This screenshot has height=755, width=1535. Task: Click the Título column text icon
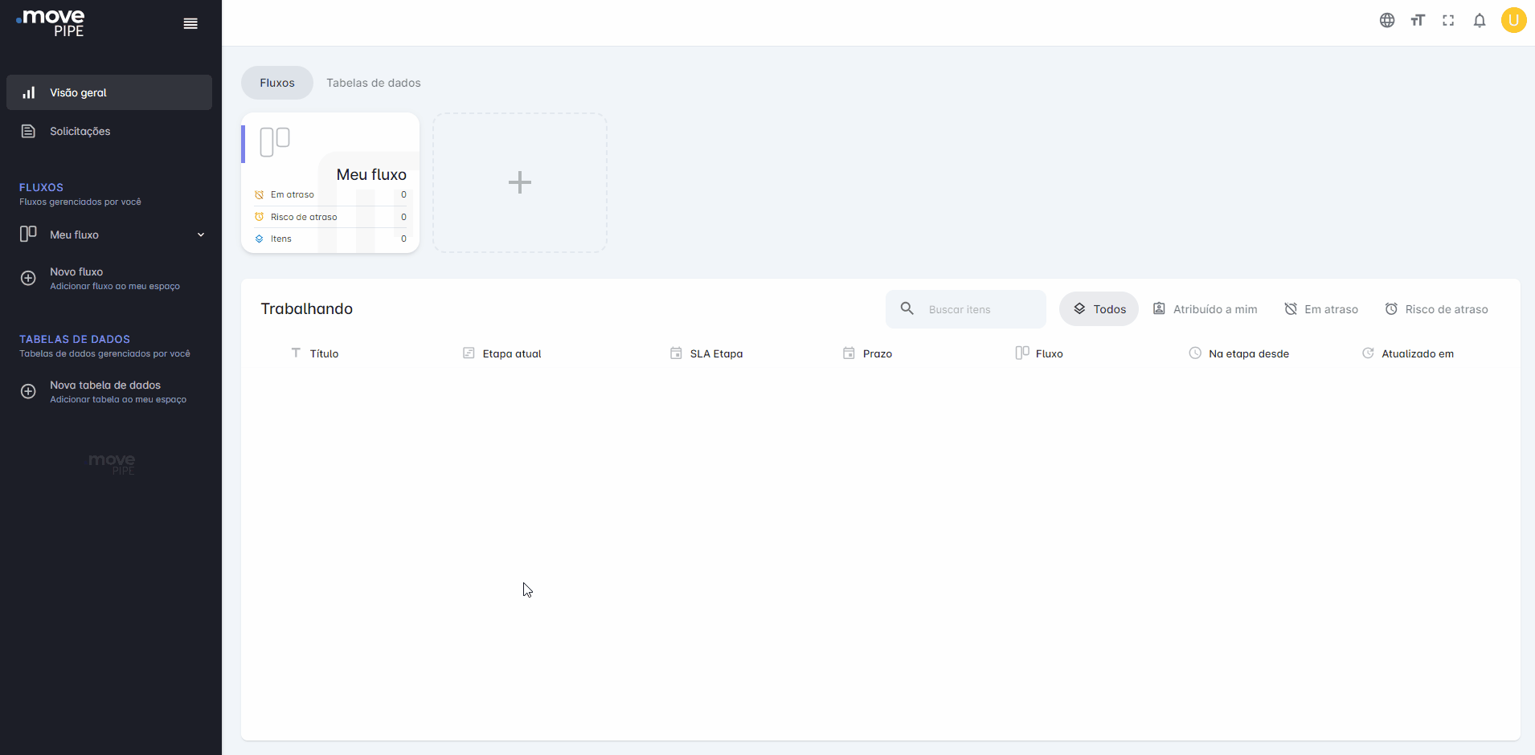pos(296,353)
